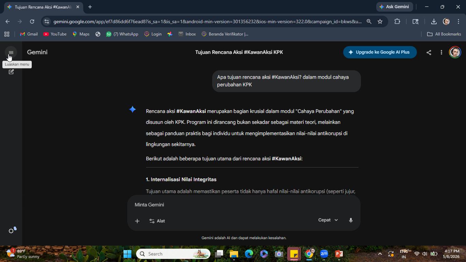Click Upgrade ke Google AI Plus button
The width and height of the screenshot is (466, 262).
[x=380, y=52]
